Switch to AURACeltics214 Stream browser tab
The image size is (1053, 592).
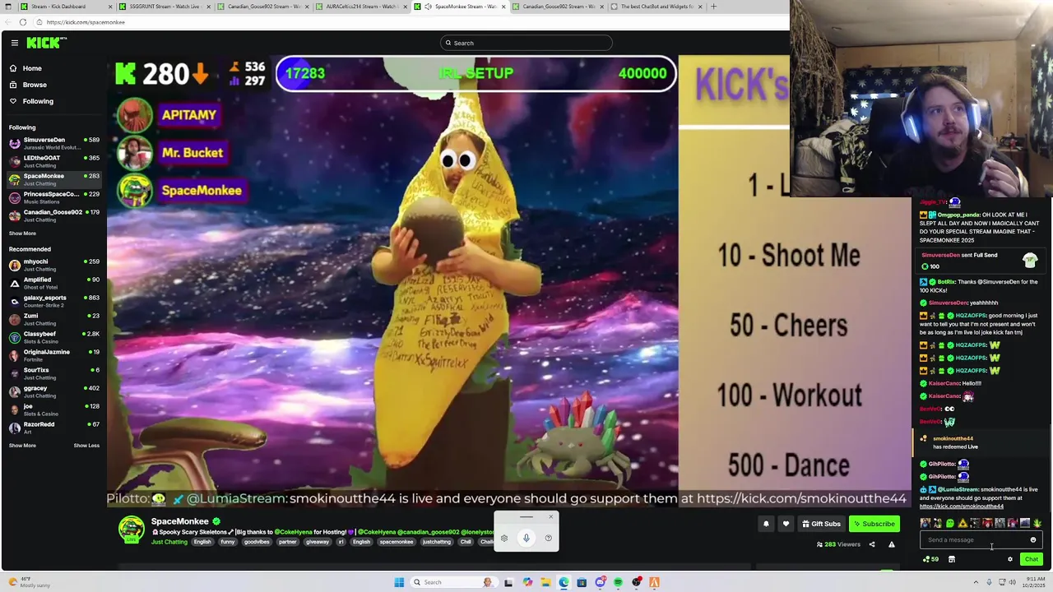(x=361, y=7)
